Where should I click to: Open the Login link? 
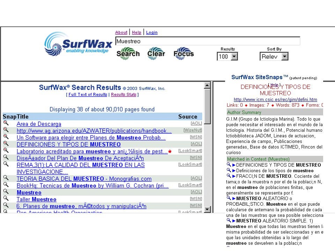tap(152, 32)
